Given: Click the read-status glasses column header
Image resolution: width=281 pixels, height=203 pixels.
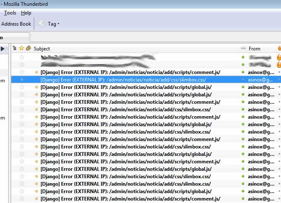Looking at the screenshot, I should coord(243,48).
